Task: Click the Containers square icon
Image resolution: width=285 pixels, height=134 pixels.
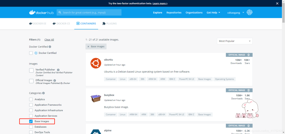Action: click(x=78, y=24)
